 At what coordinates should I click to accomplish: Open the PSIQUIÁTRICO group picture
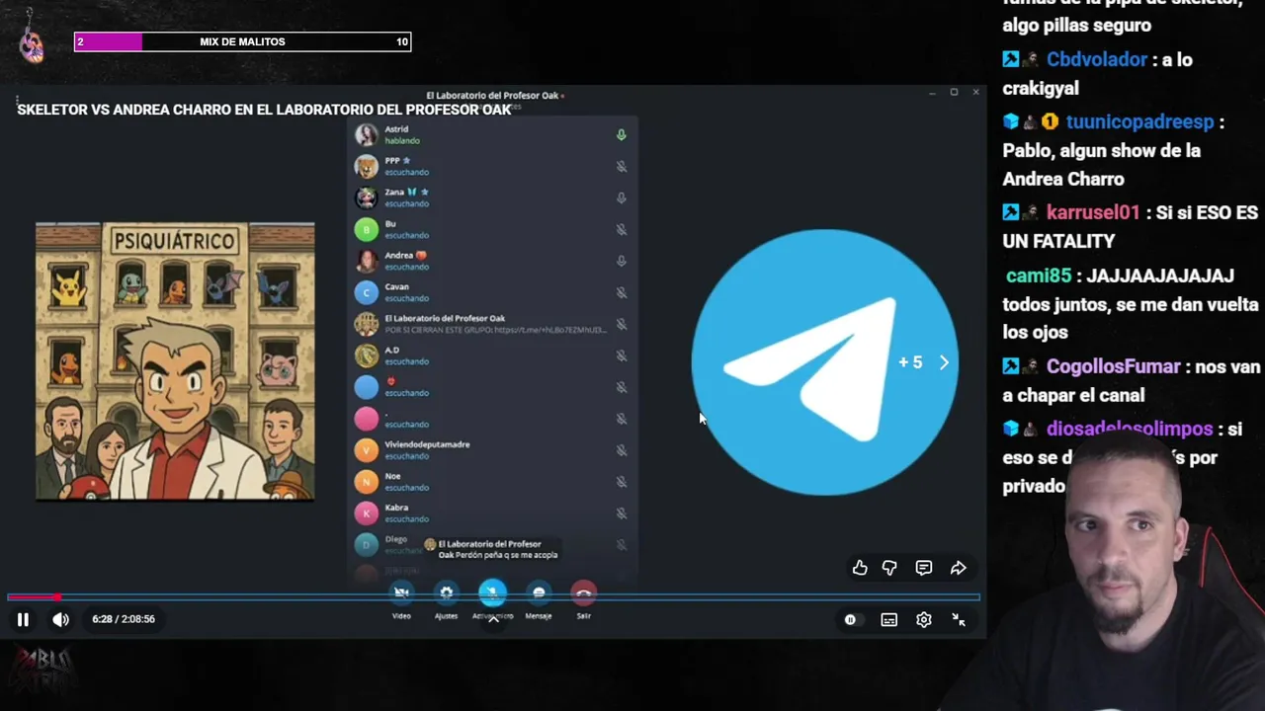pyautogui.click(x=175, y=361)
